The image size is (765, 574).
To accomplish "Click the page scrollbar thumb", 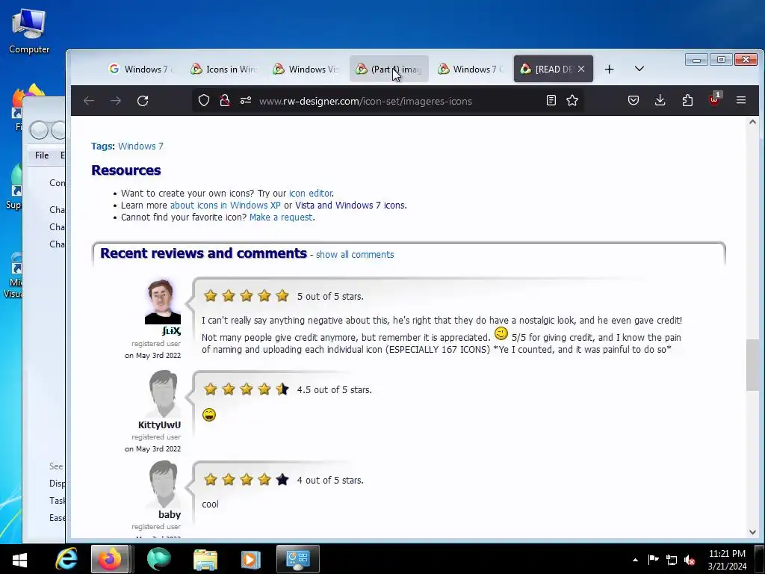I will point(752,365).
